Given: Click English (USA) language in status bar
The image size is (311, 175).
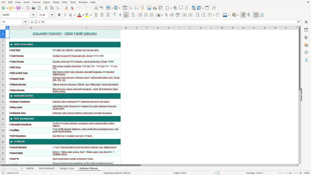Looking at the screenshot, I should pyautogui.click(x=180, y=173).
